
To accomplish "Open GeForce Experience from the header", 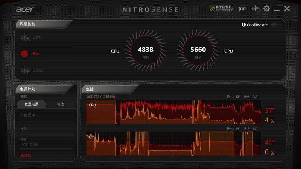I will coord(221,8).
